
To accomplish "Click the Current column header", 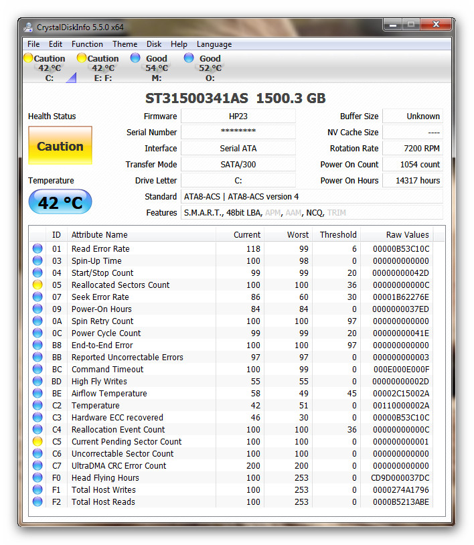I will (x=240, y=234).
